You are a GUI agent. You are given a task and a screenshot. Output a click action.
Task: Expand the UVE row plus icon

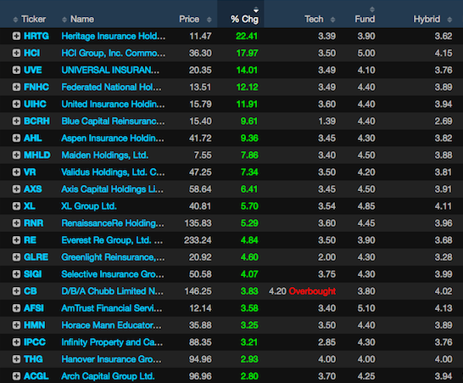click(16, 70)
